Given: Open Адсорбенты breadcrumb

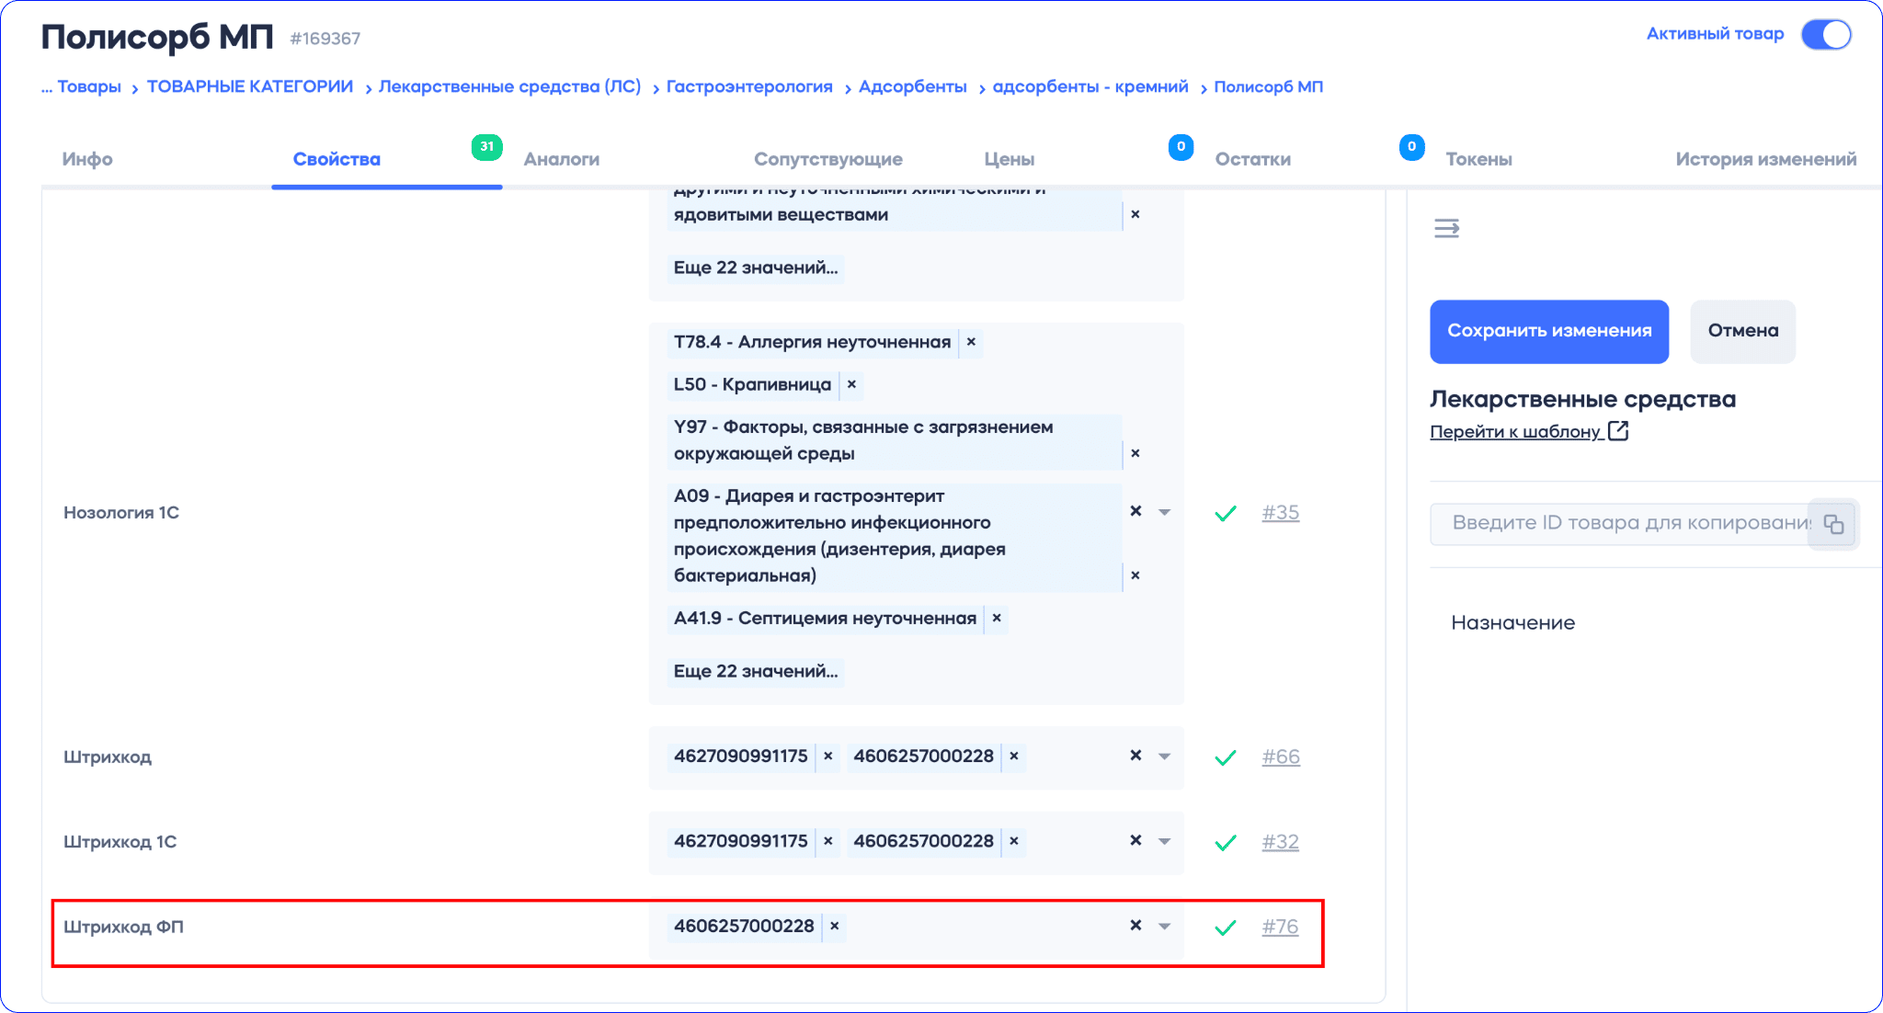Looking at the screenshot, I should point(913,86).
